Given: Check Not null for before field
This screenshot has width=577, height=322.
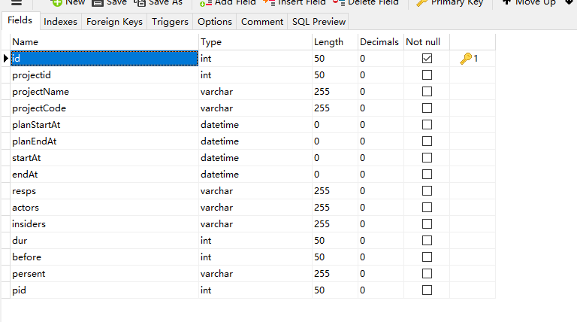Looking at the screenshot, I should (x=427, y=257).
